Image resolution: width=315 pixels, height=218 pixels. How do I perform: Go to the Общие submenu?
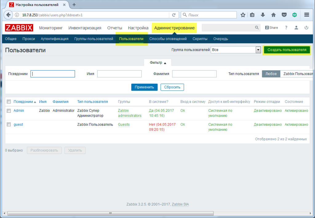point(11,39)
